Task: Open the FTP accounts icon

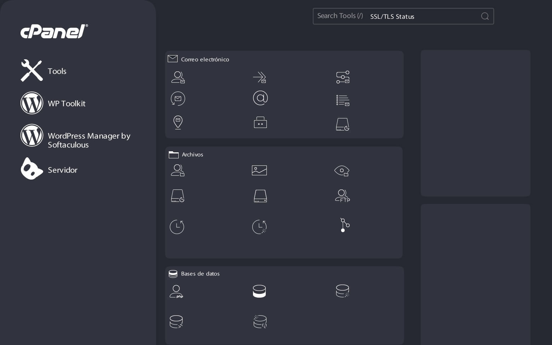Action: pyautogui.click(x=343, y=196)
